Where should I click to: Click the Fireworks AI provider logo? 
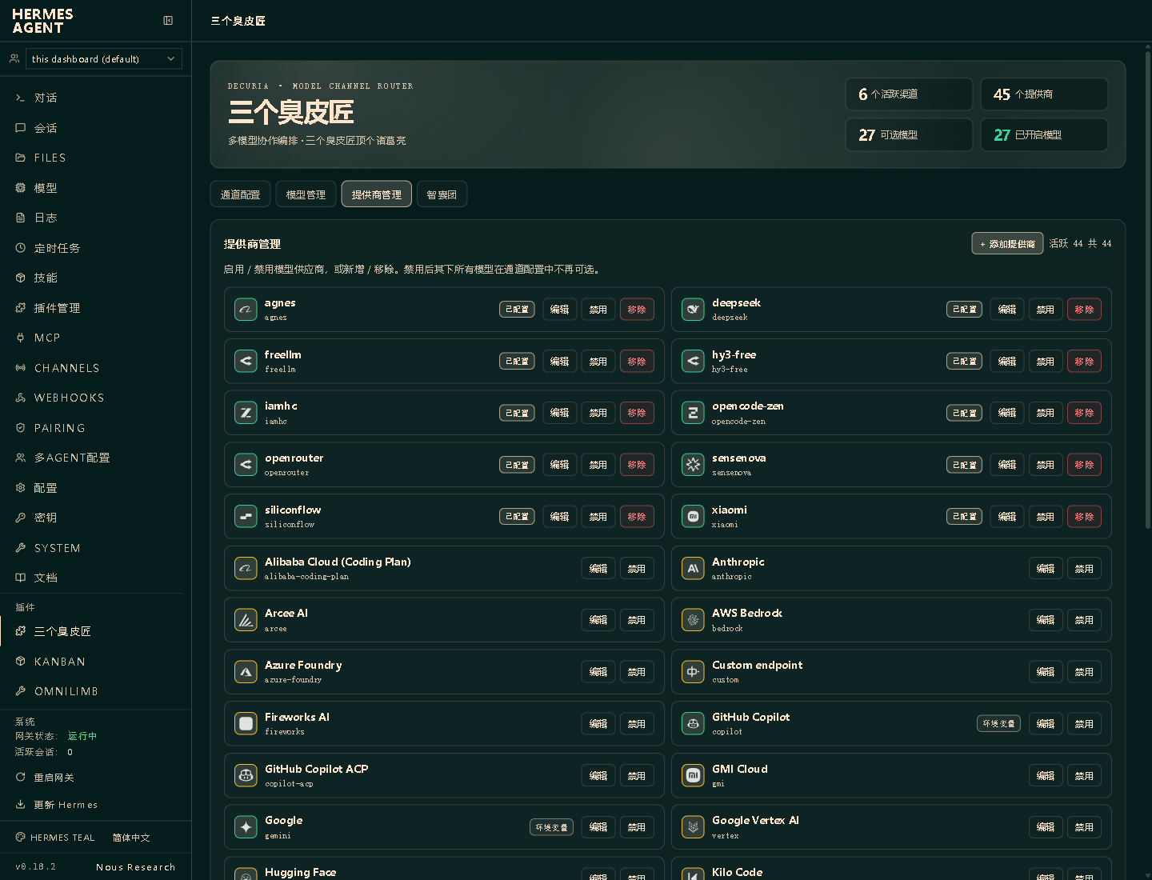pyautogui.click(x=246, y=724)
